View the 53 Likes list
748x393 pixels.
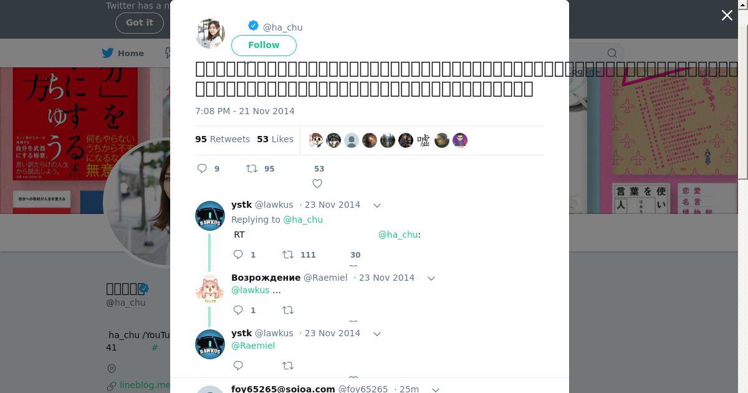pos(275,139)
